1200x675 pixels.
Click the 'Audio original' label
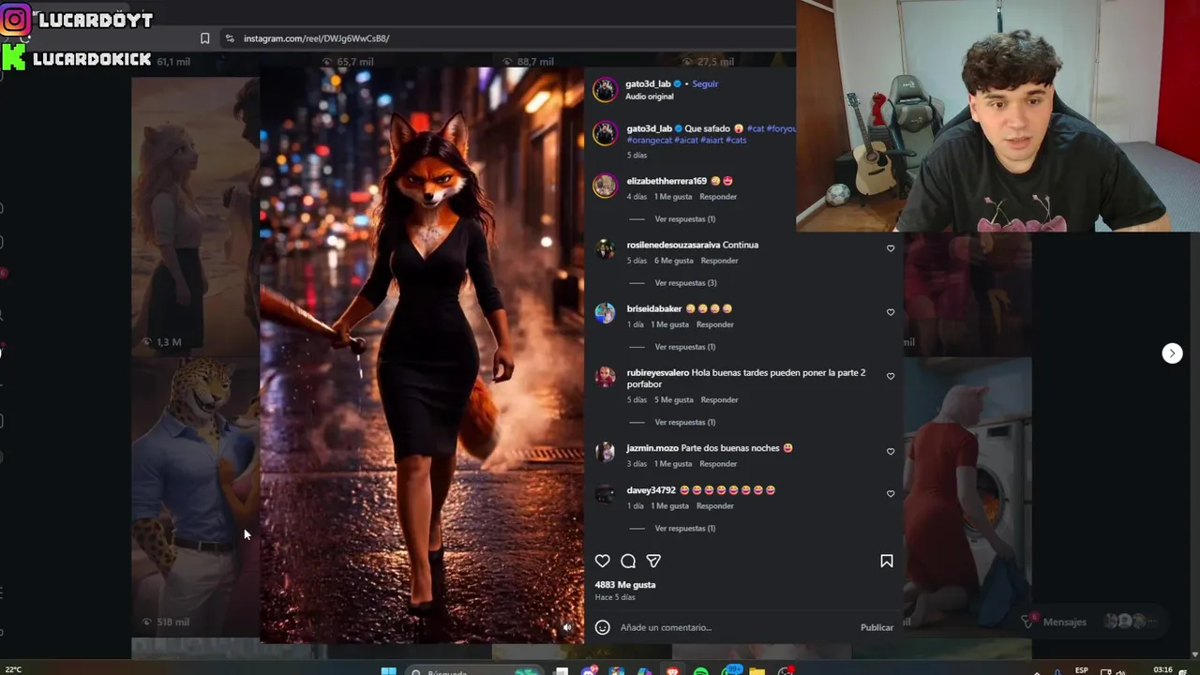coord(650,96)
